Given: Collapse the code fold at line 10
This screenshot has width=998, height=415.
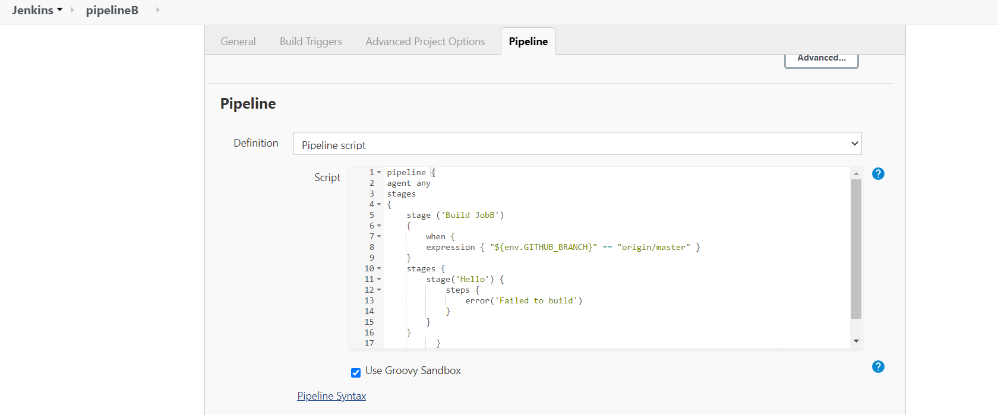Looking at the screenshot, I should pyautogui.click(x=379, y=269).
